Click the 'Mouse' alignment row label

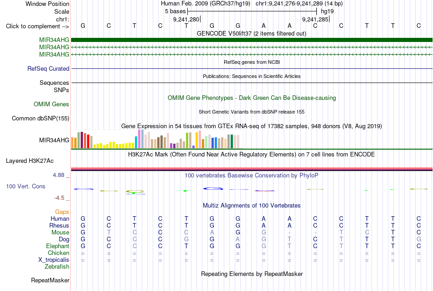pos(60,233)
